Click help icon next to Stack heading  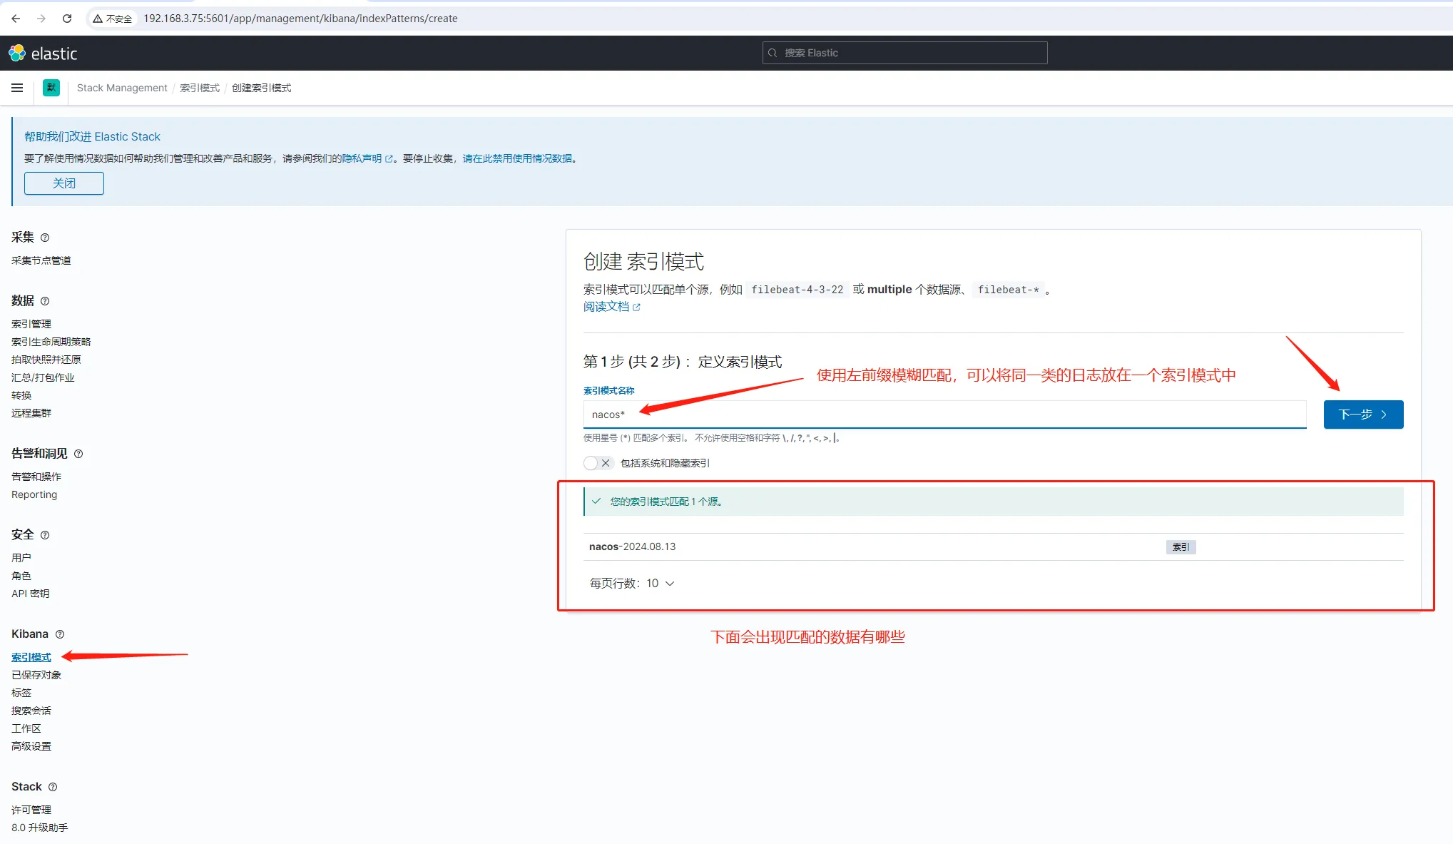click(x=53, y=787)
